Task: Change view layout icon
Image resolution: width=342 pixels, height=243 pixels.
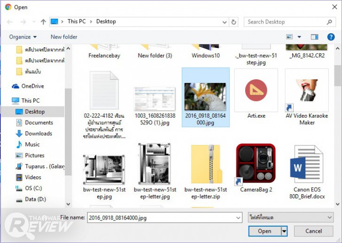Action: click(289, 37)
